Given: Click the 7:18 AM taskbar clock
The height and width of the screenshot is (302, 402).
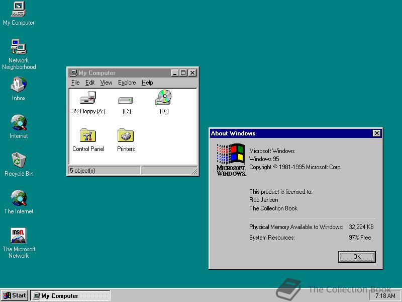Looking at the screenshot, I should [385, 295].
